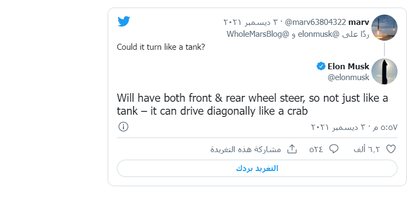Click the Elon Musk display name
The image size is (416, 197).
tap(349, 66)
